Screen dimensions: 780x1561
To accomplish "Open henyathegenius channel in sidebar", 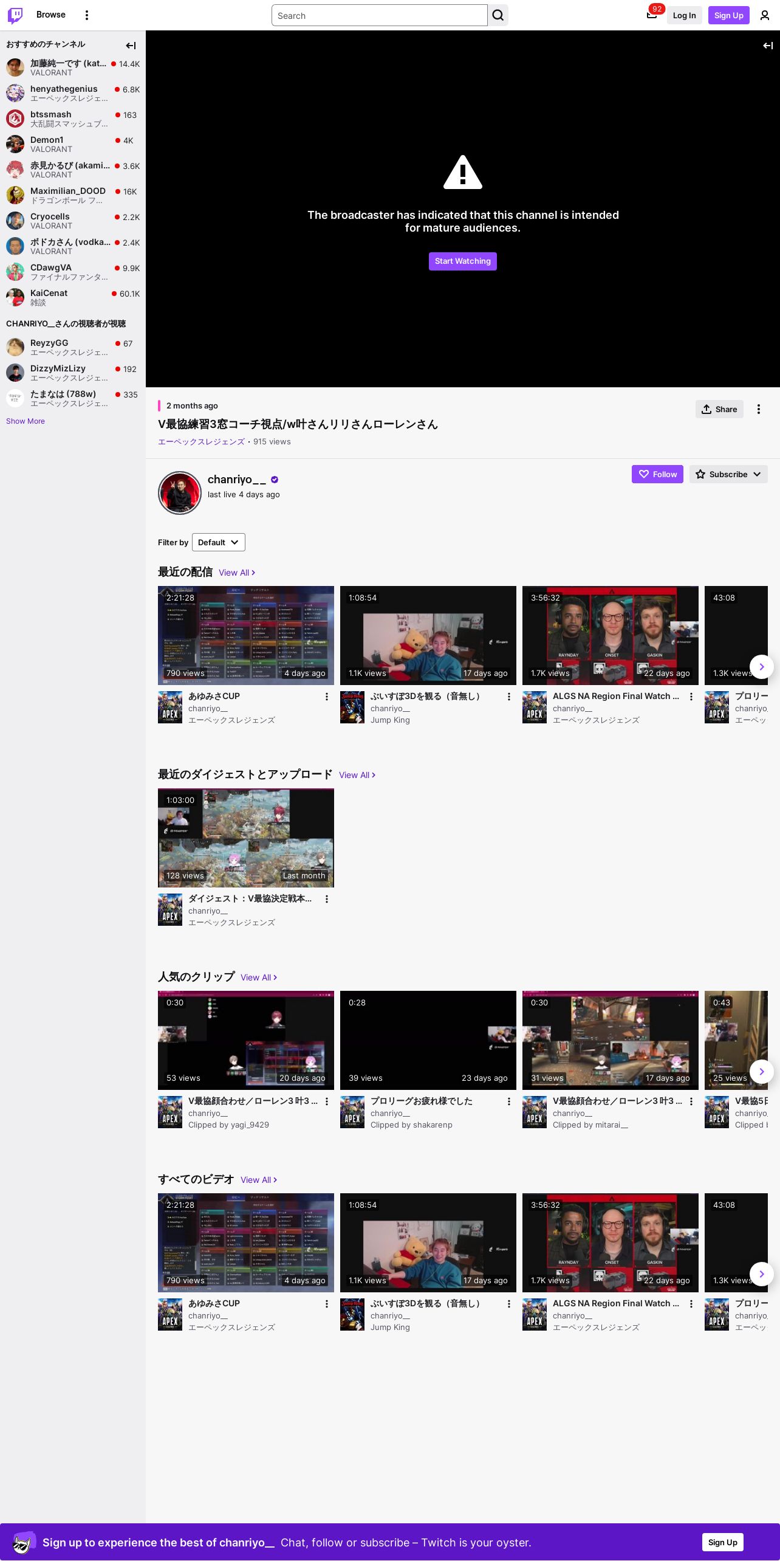I will 73,93.
